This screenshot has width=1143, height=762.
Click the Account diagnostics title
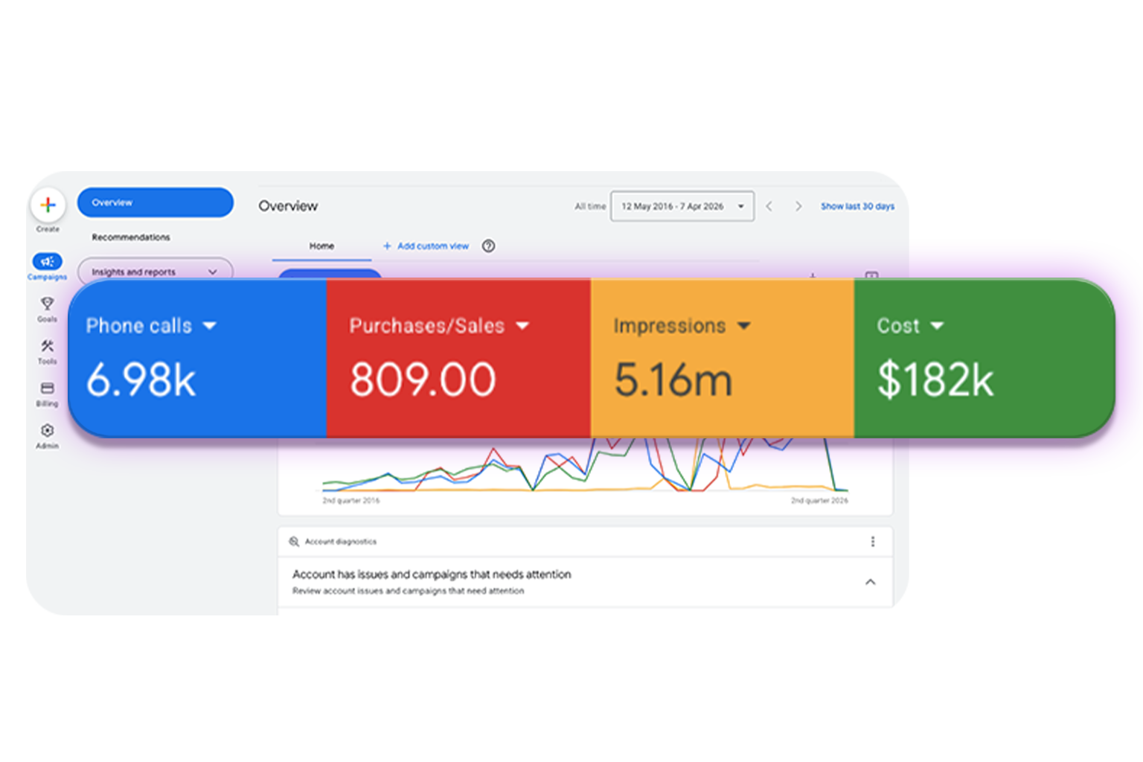coord(341,542)
